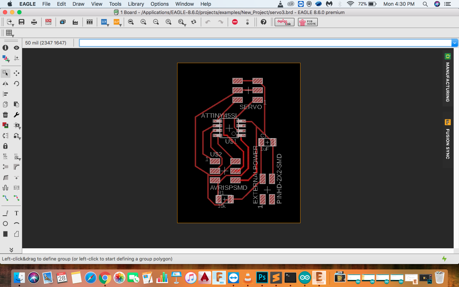Open layer settings display dropdown
Image resolution: width=459 pixels, height=287 pixels.
(x=5, y=58)
